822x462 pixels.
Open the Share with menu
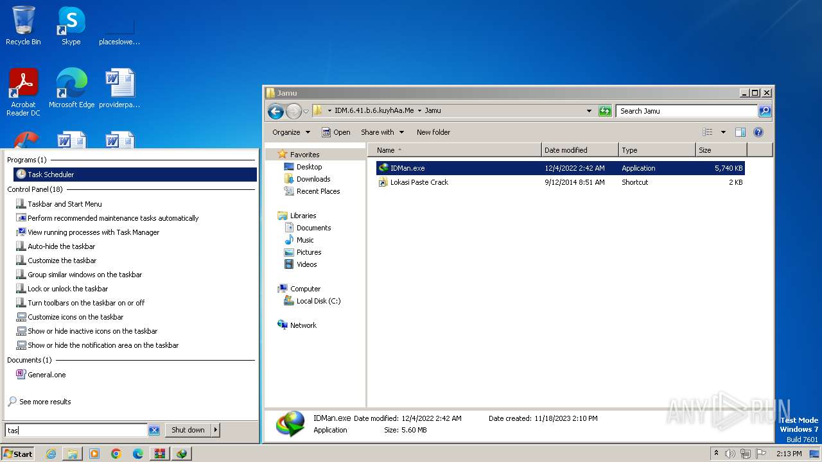382,132
